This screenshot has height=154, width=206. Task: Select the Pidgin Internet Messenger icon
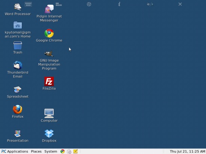[x=49, y=9]
